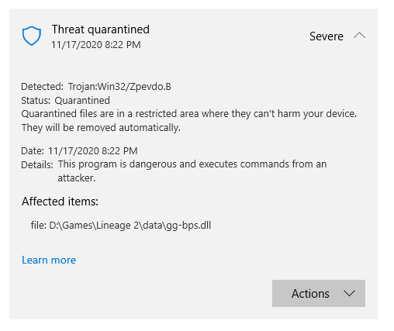Select the Quarantined status value
This screenshot has width=394, height=331.
pyautogui.click(x=82, y=101)
